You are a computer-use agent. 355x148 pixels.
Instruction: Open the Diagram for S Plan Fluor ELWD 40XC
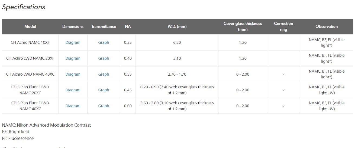[x=73, y=106]
